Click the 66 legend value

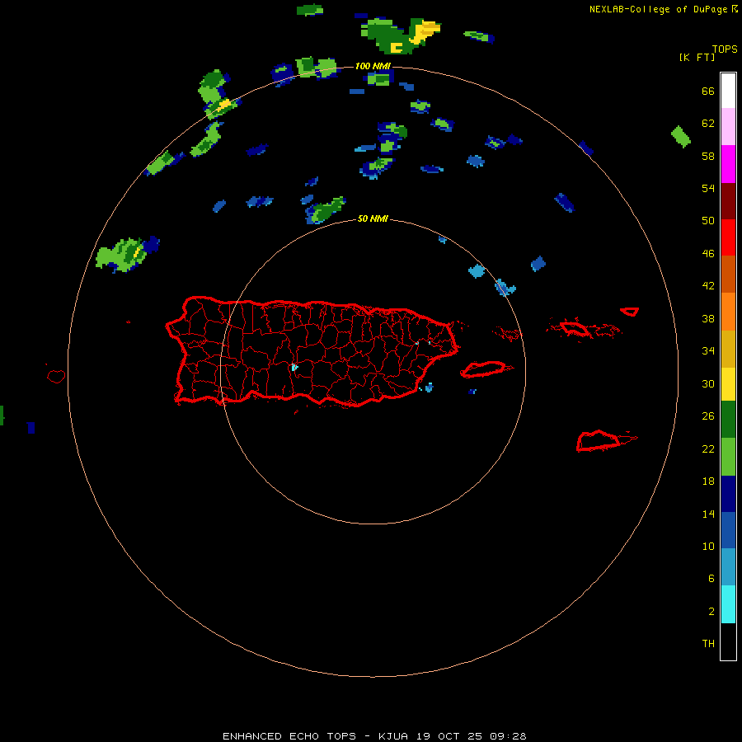(x=708, y=91)
